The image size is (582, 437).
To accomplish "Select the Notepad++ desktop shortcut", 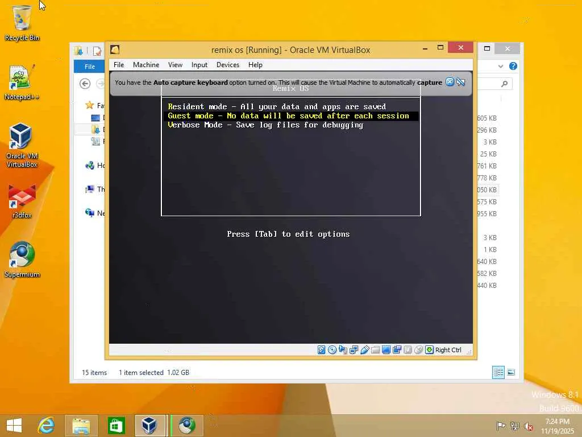I will 22,83.
